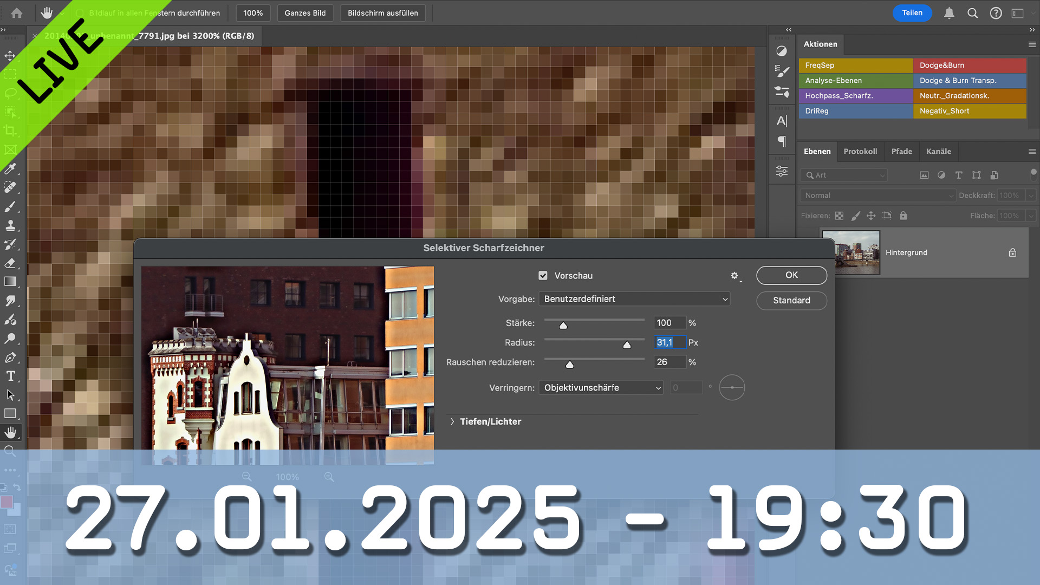The height and width of the screenshot is (585, 1040).
Task: Filter layers by adjustment layers icon
Action: (x=941, y=175)
